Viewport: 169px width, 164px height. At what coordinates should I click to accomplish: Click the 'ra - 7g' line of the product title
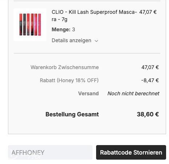click(x=59, y=19)
